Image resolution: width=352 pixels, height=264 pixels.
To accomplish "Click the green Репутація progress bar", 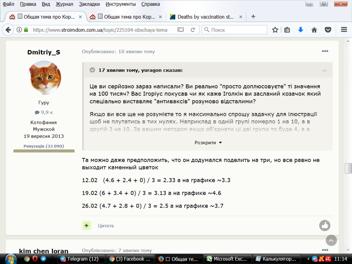I will tap(44, 151).
